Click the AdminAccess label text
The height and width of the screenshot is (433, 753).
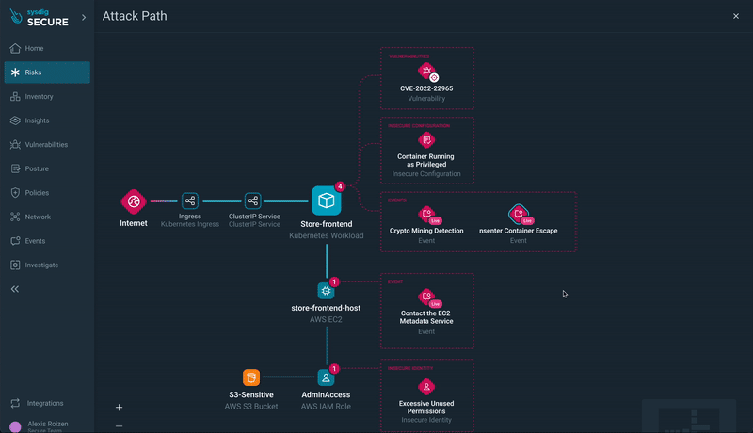pyautogui.click(x=326, y=394)
